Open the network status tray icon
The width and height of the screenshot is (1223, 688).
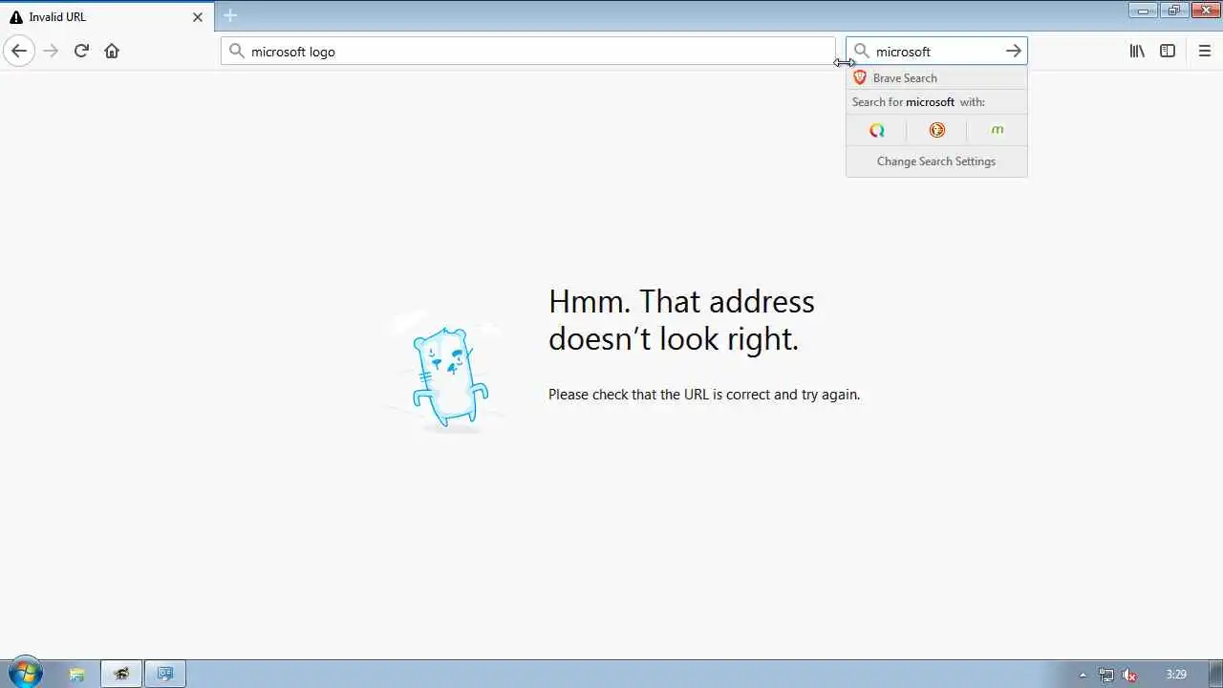[1106, 675]
